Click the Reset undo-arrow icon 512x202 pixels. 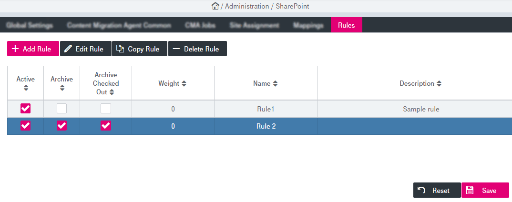[x=421, y=191]
